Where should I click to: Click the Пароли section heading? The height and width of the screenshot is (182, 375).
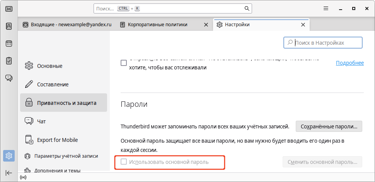(x=134, y=104)
